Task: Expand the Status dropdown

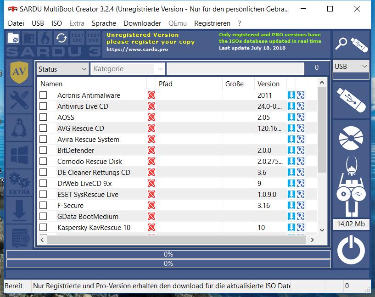Action: tap(63, 69)
